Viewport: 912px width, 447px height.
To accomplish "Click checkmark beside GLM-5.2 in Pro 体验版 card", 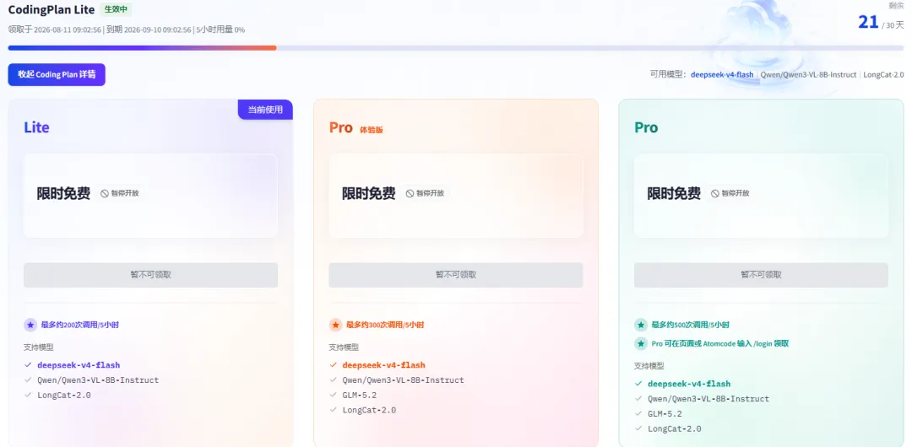I will (334, 396).
